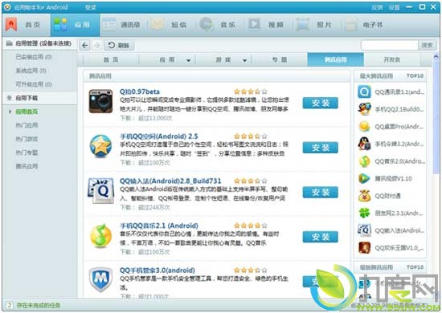This screenshot has height=313, width=442.
Task: Click the QQ音乐2.0 icon in TOP10
Action: 364,161
